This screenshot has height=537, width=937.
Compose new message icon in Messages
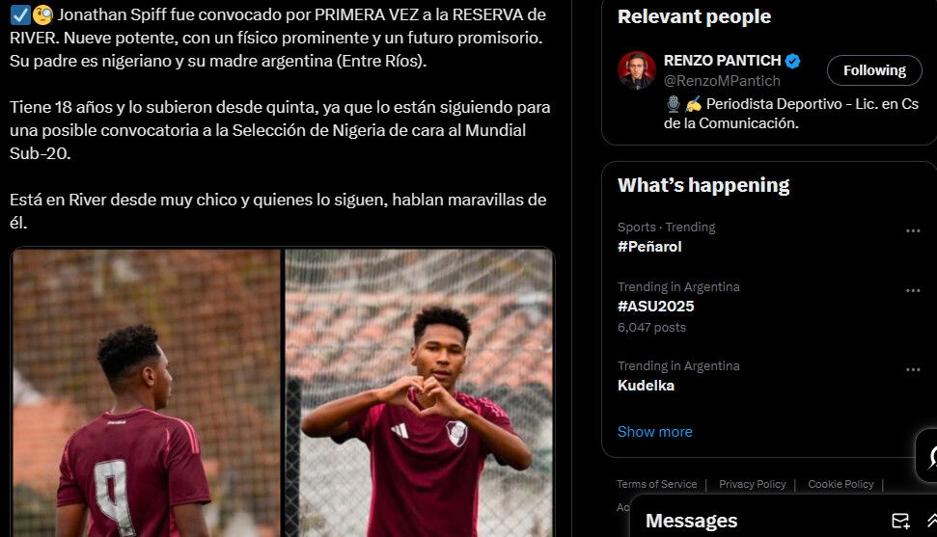point(900,521)
